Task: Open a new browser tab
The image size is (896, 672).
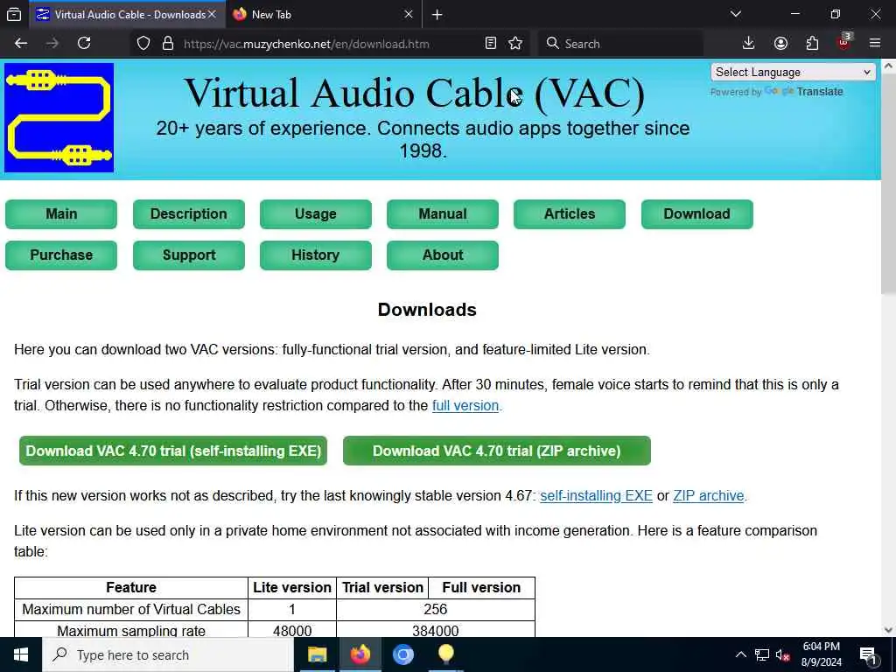Action: click(437, 15)
